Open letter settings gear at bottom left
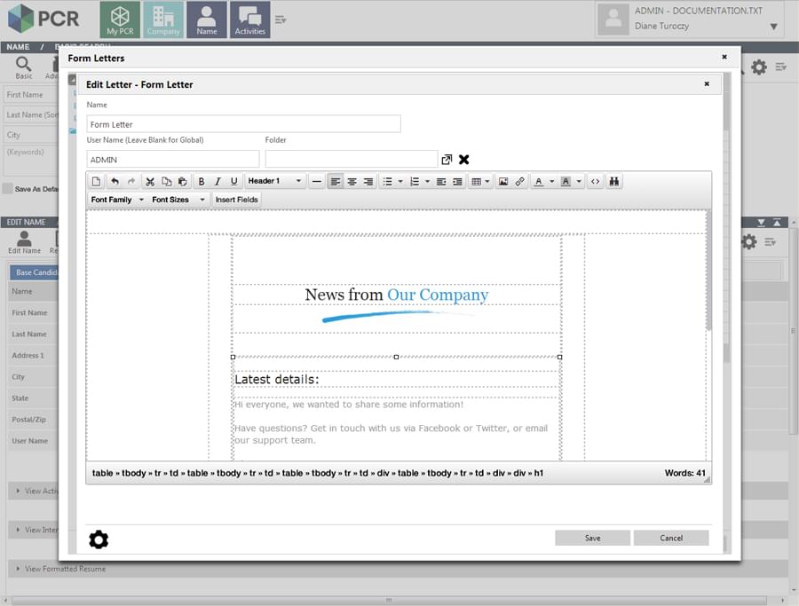 pyautogui.click(x=99, y=539)
